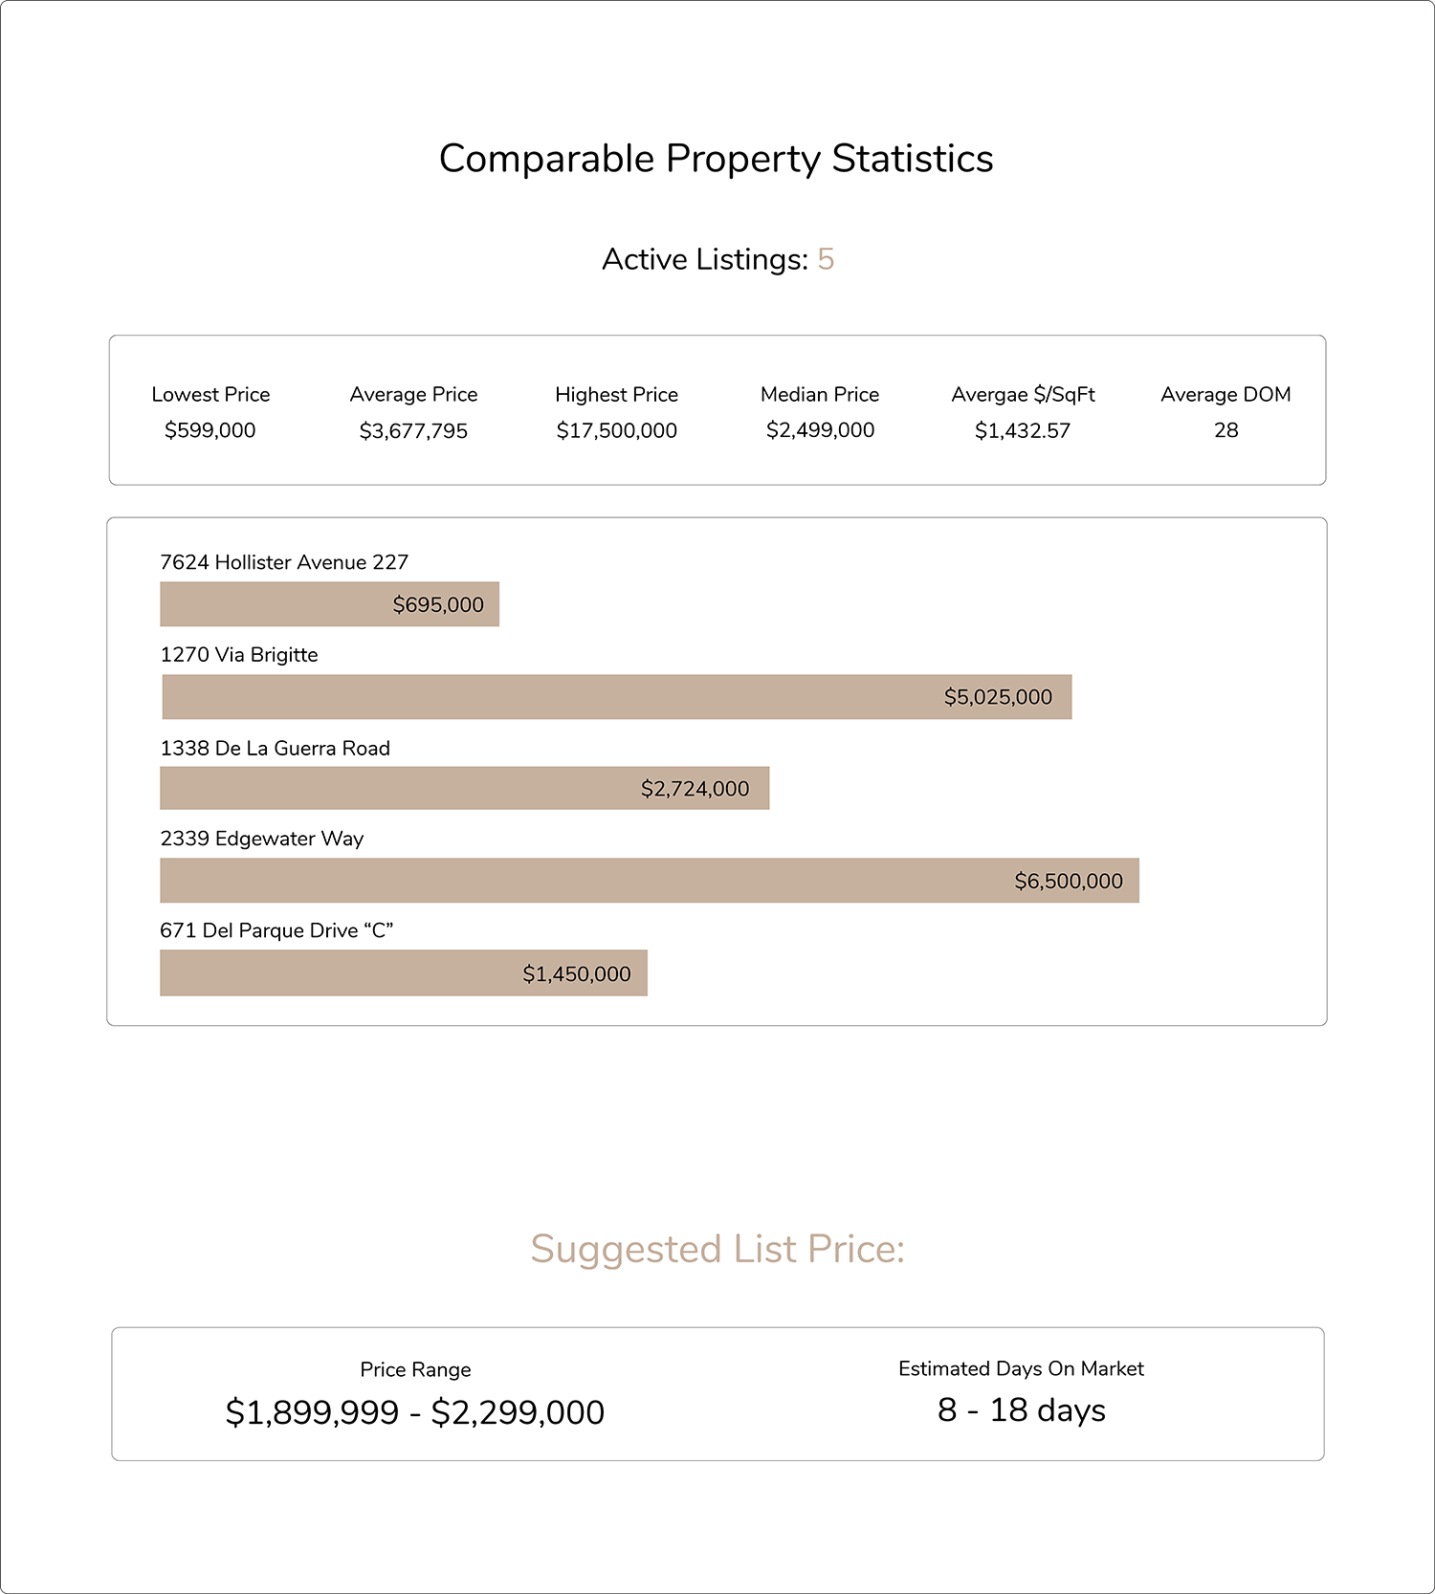The width and height of the screenshot is (1435, 1594).
Task: Click the 7624 Hollister Avenue 227 label
Action: pos(284,562)
